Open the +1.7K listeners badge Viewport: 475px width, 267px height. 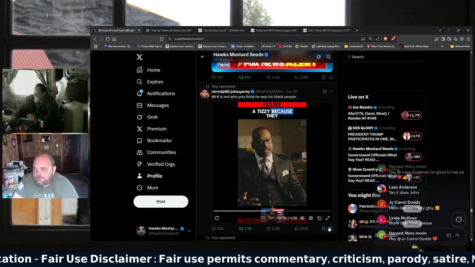411,115
